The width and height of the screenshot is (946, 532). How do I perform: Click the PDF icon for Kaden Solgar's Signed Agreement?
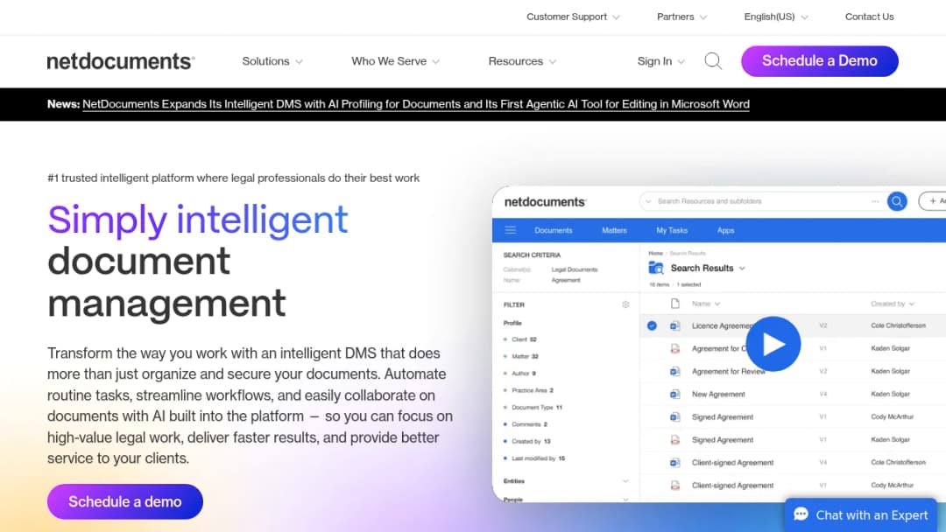[x=675, y=440]
